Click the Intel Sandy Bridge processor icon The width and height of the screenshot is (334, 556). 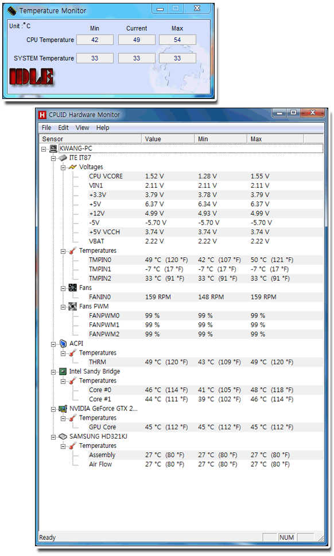(x=63, y=371)
